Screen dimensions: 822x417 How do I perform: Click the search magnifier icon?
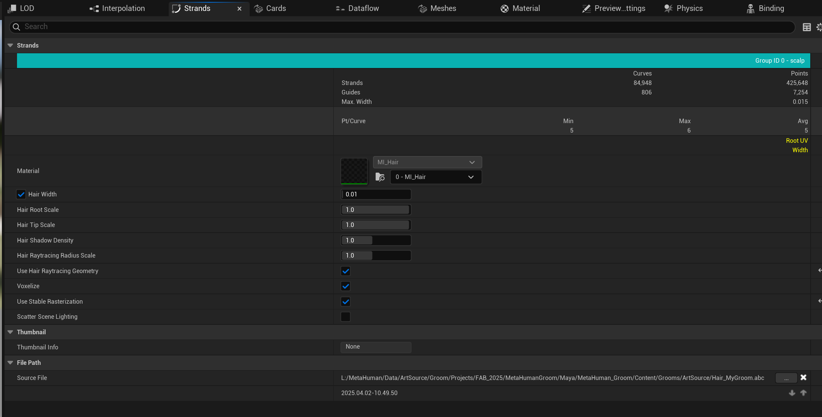(x=16, y=27)
